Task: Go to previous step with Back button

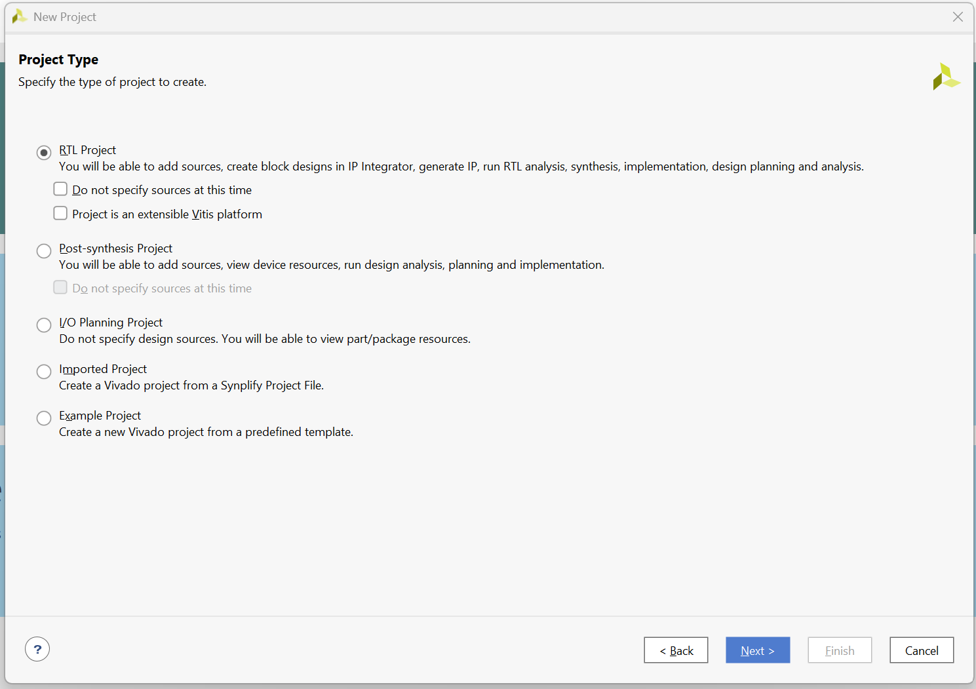Action: pyautogui.click(x=676, y=650)
